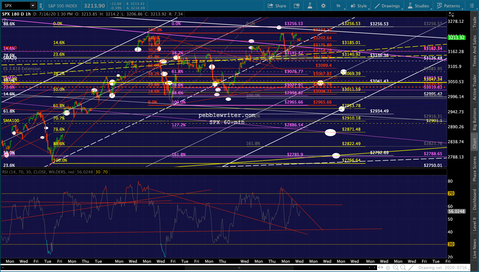Open the quote details info icon
Screen dimensions: 479x272
(x=297, y=6)
